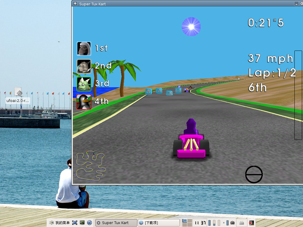Screen dimensions: 303x227
Task: Click the green dragon portrait ranked 3rd
Action: coord(84,84)
